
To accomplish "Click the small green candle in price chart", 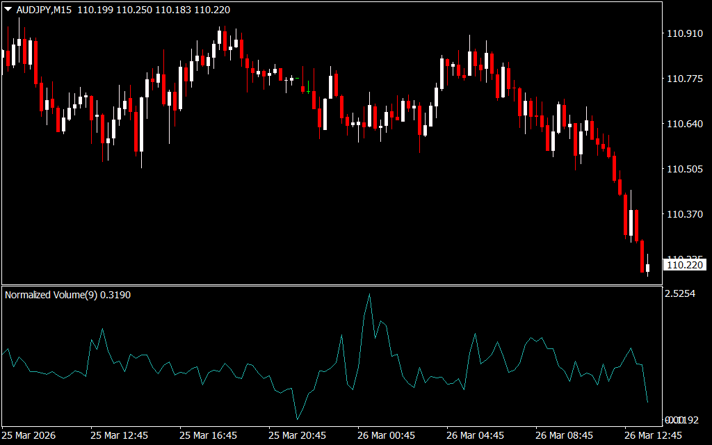I will coord(297,79).
